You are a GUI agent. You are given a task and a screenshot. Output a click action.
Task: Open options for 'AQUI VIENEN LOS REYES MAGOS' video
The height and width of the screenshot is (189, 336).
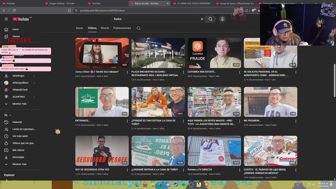240,121
